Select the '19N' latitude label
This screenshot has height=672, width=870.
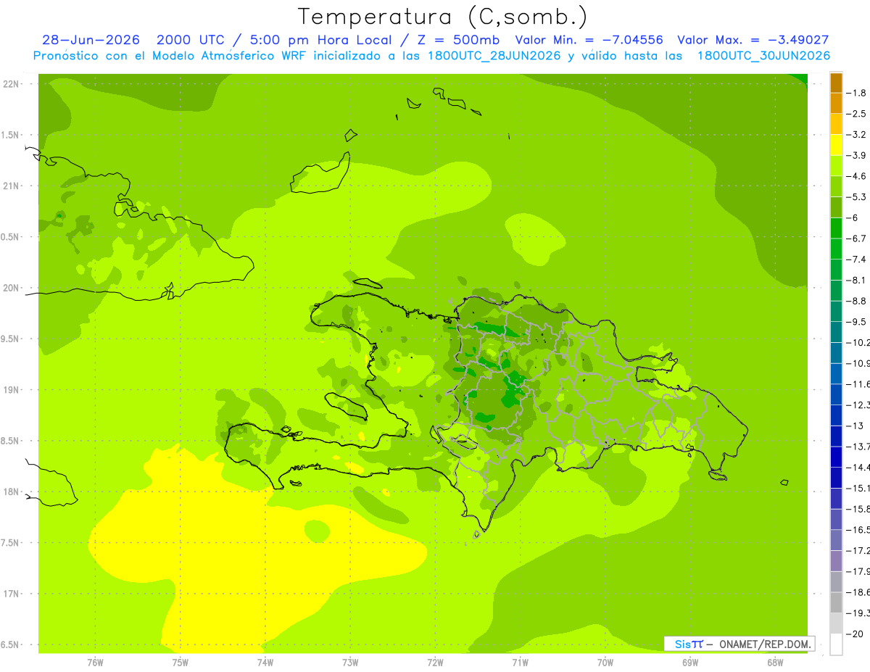click(12, 389)
